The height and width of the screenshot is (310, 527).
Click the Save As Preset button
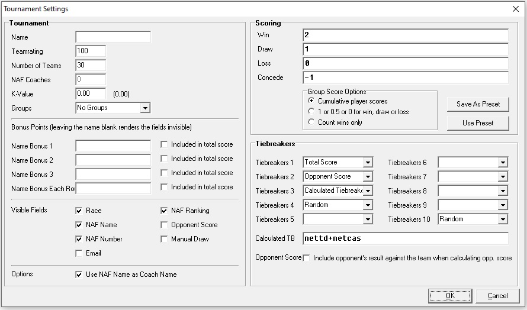[478, 104]
